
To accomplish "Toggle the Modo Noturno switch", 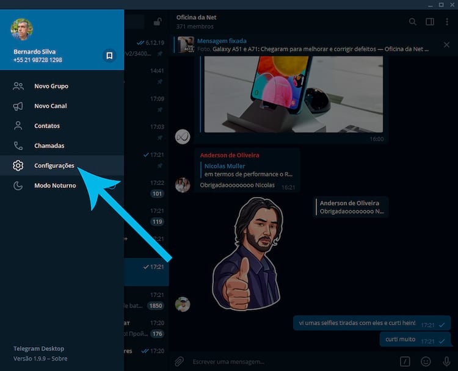I will coord(112,185).
